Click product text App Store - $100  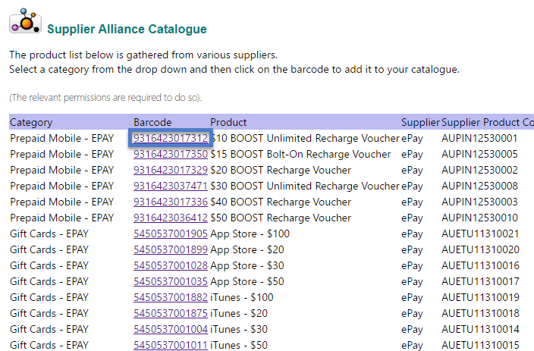tap(250, 233)
